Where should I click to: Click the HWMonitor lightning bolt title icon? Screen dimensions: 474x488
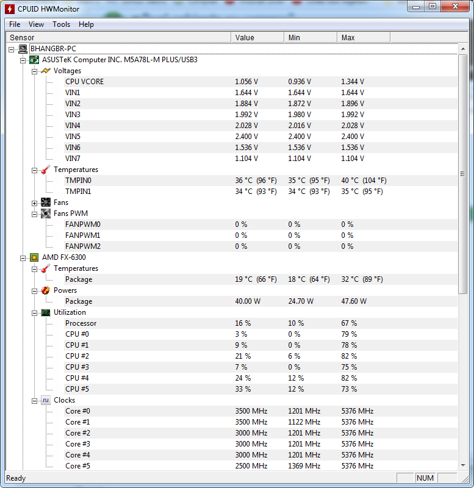10,9
